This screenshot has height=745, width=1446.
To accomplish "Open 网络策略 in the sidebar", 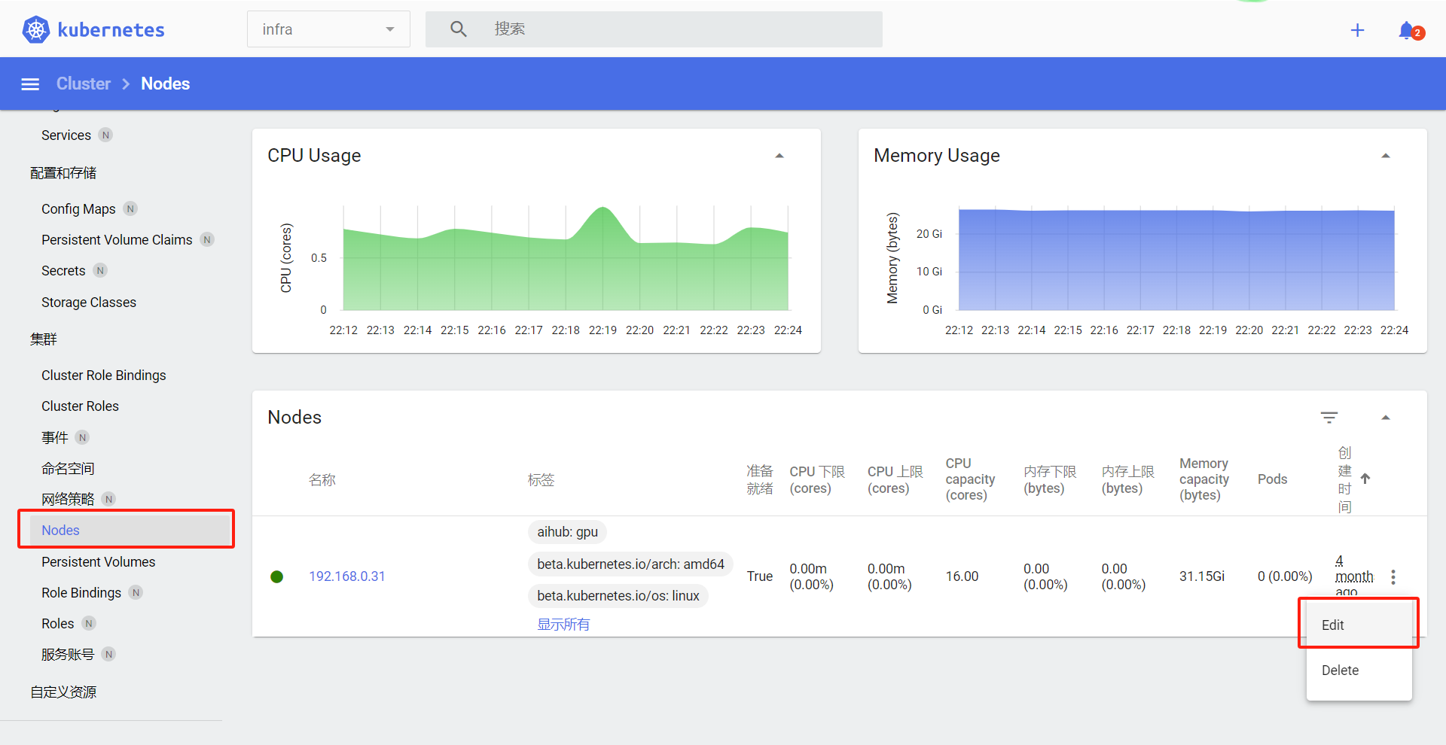I will coord(68,499).
